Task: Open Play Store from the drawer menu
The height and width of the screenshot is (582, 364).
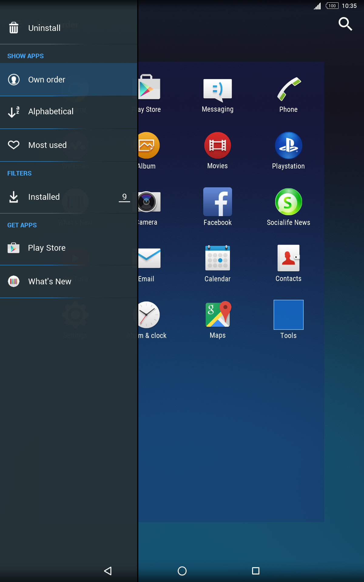Action: 69,249
